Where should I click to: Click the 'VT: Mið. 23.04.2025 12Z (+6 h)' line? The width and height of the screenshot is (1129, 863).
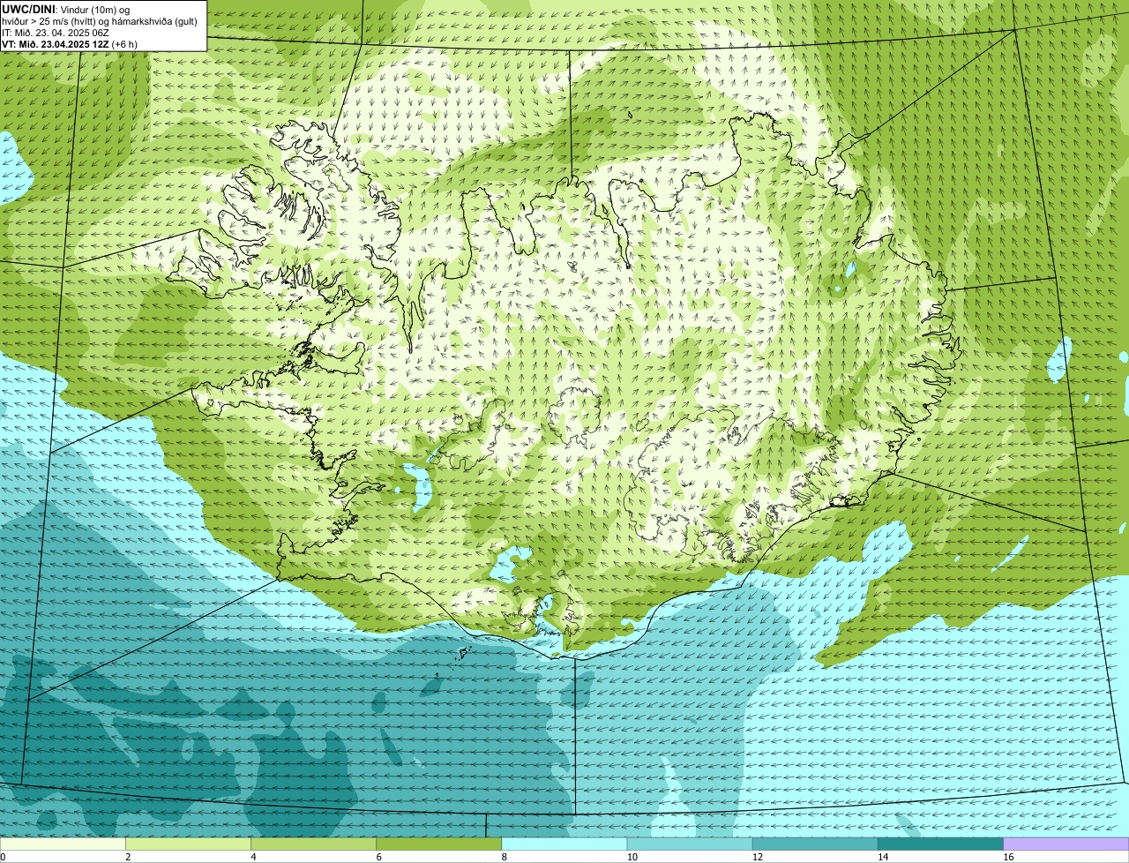coord(70,44)
